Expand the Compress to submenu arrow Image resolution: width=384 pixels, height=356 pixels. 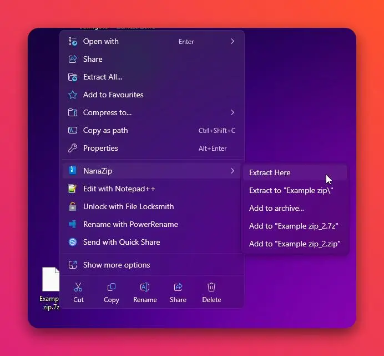click(x=233, y=112)
